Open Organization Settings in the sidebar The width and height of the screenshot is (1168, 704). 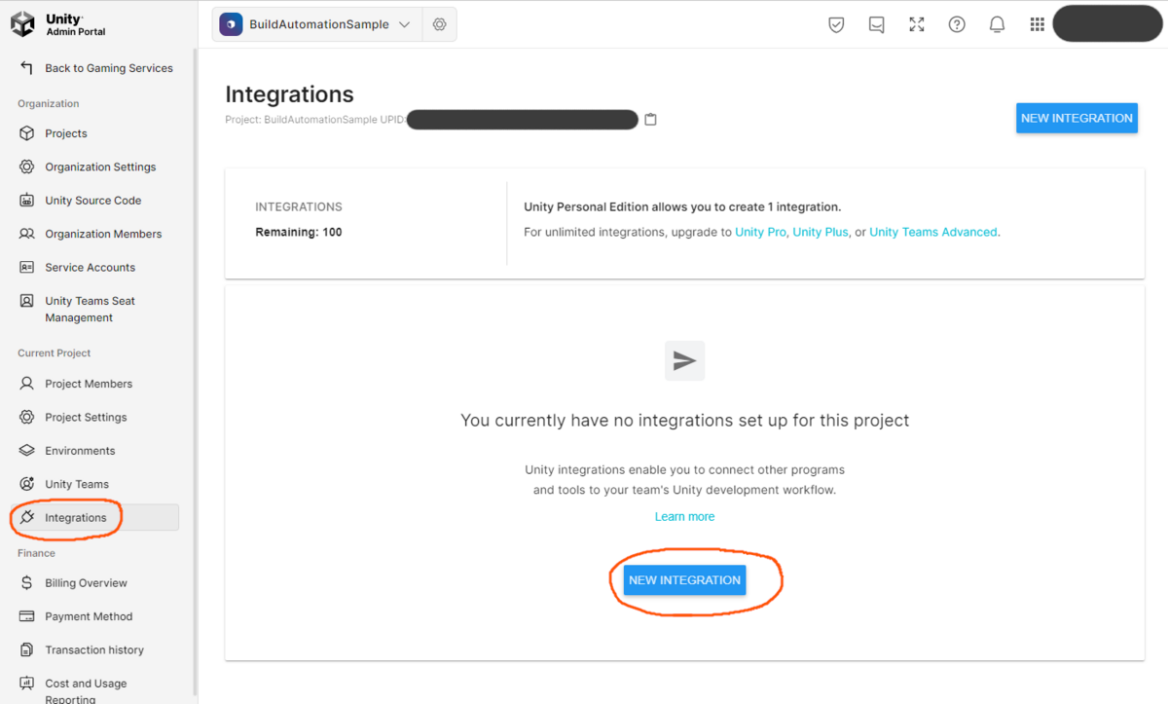[x=100, y=167]
